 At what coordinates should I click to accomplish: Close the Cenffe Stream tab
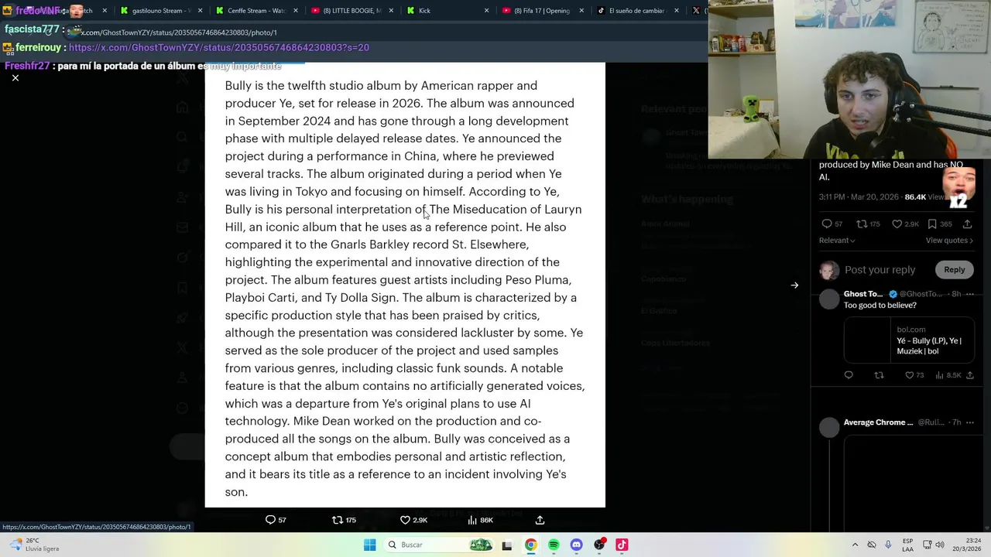click(x=295, y=11)
